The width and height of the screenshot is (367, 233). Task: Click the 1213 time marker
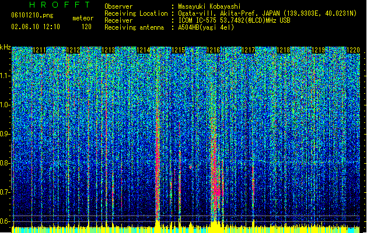(x=108, y=50)
